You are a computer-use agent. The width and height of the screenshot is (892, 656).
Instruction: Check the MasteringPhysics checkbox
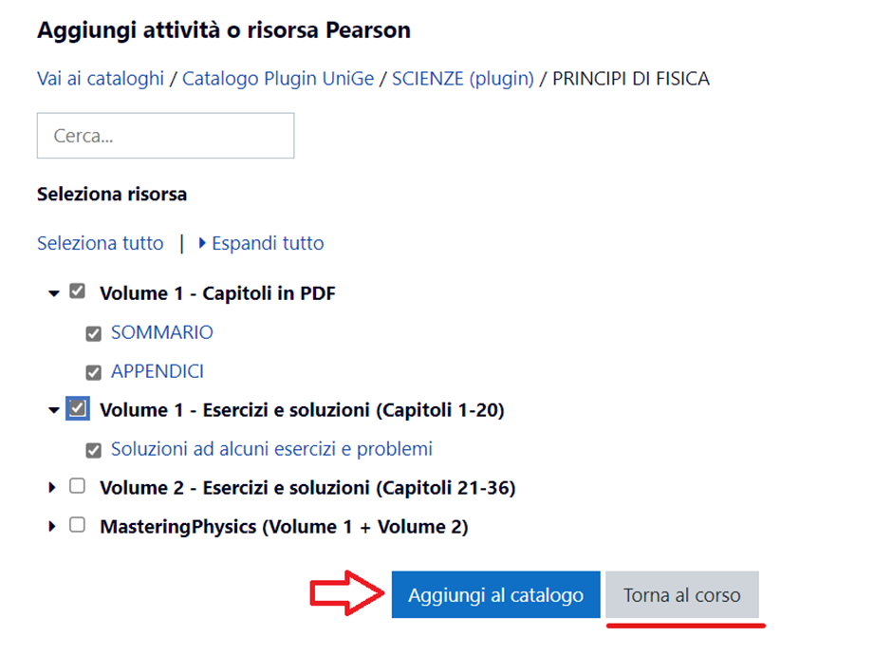click(x=78, y=525)
